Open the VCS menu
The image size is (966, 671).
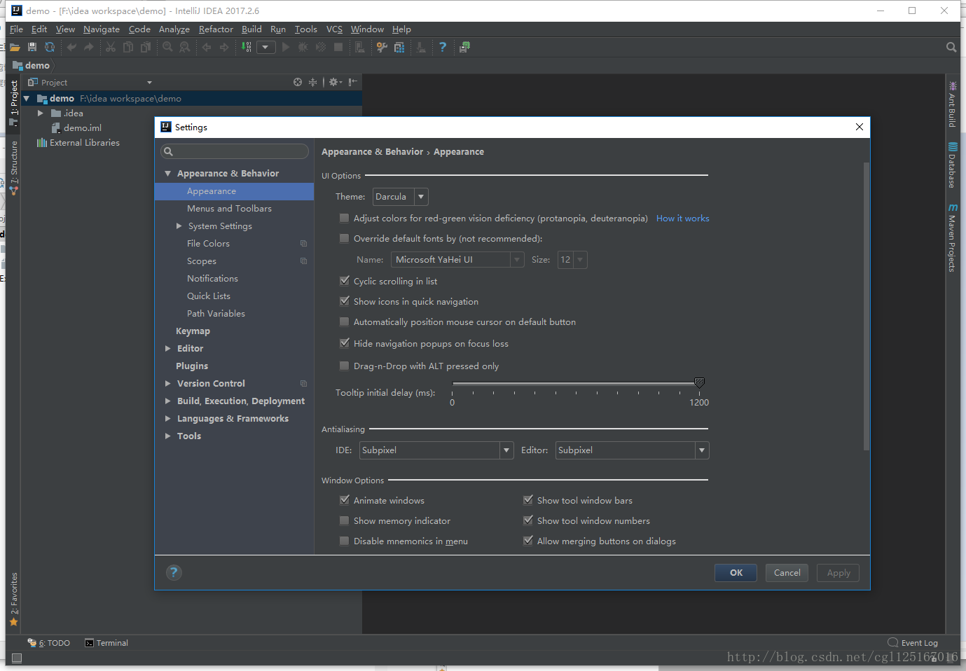tap(335, 29)
